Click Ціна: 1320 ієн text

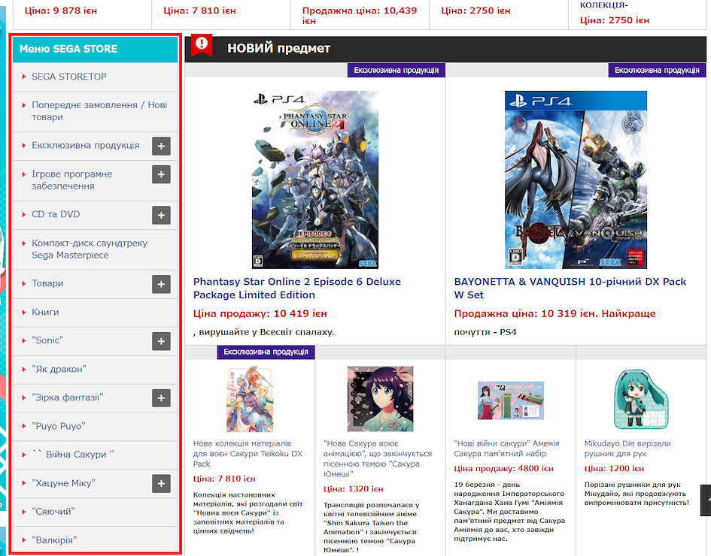[353, 489]
